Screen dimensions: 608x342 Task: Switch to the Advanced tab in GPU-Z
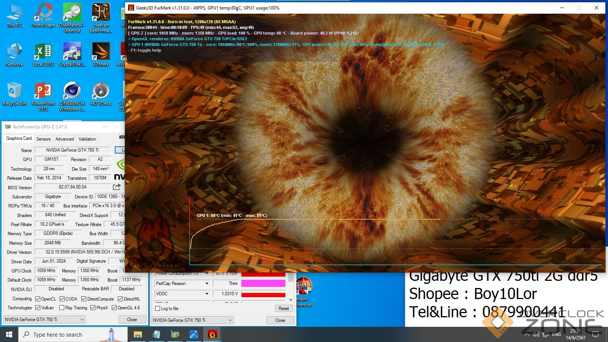65,139
